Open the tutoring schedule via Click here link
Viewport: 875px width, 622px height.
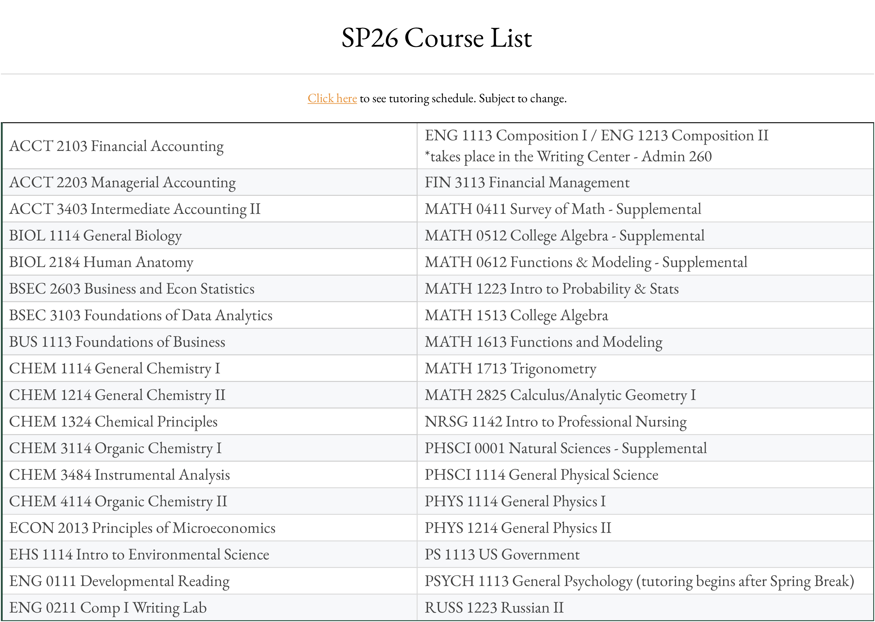pos(332,98)
